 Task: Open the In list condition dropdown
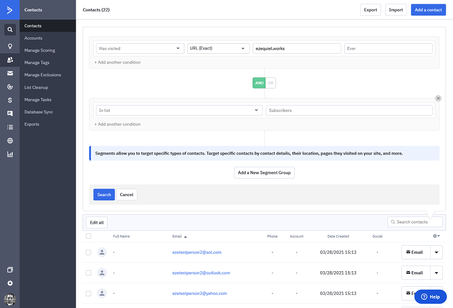pyautogui.click(x=179, y=110)
